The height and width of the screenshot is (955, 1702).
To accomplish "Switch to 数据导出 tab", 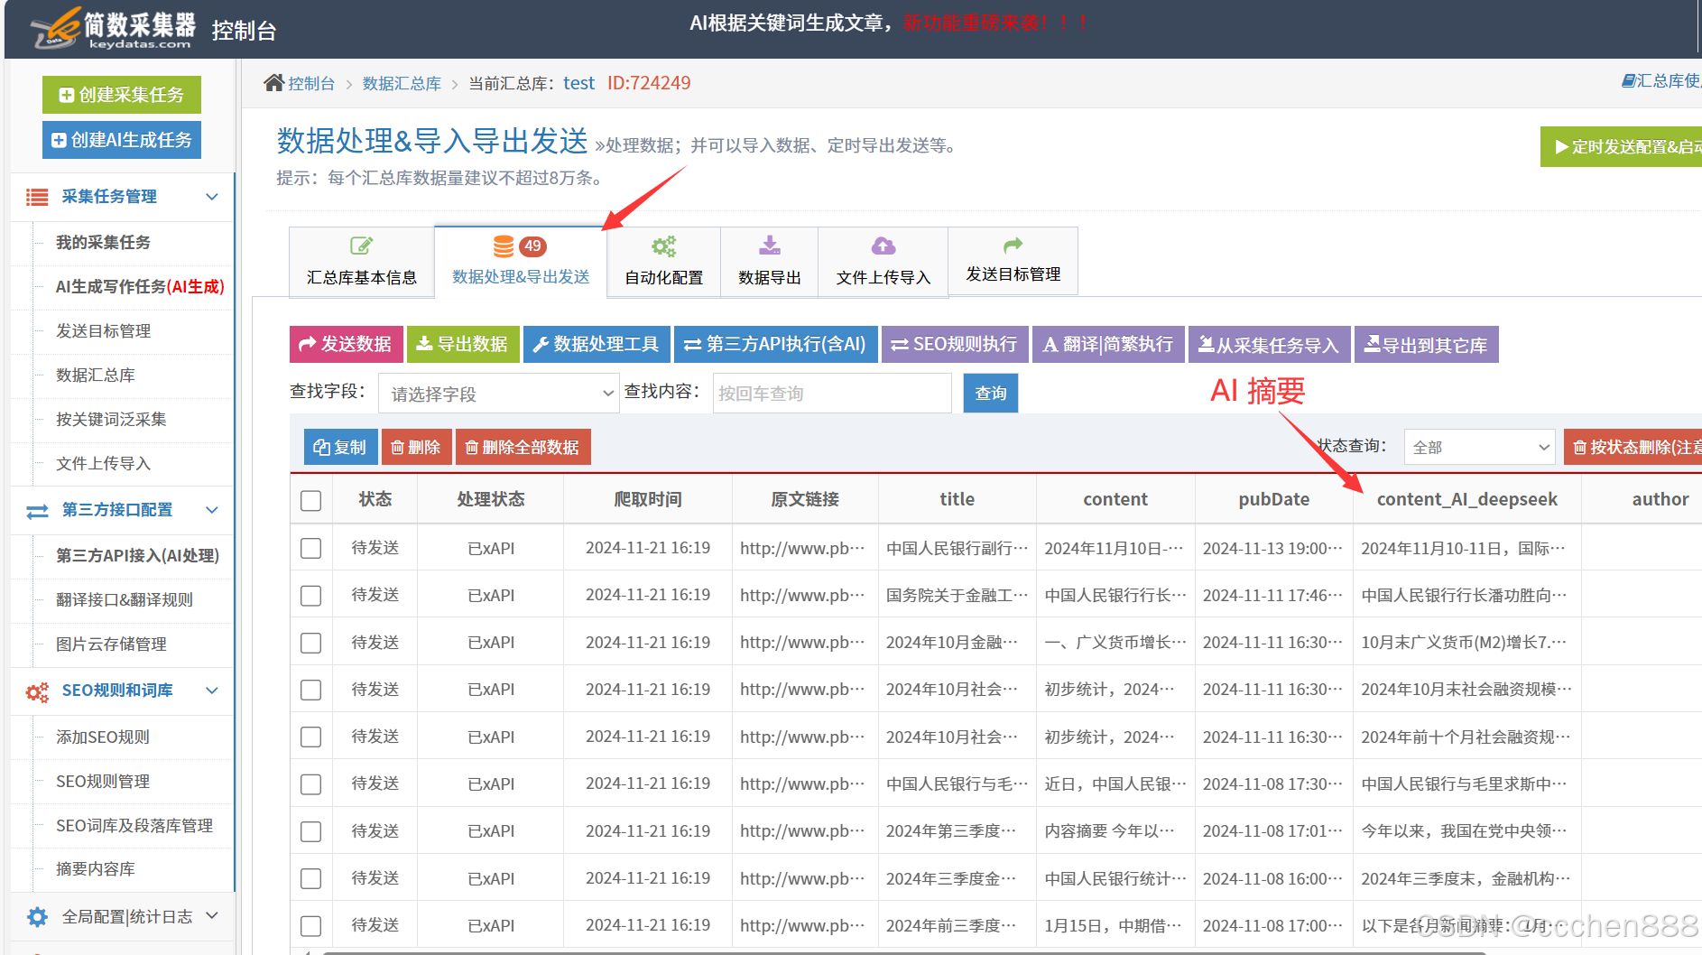I will point(770,261).
